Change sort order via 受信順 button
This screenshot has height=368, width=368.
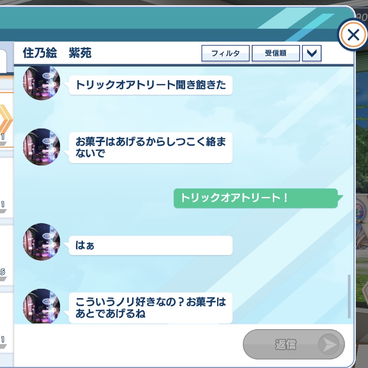pos(276,53)
